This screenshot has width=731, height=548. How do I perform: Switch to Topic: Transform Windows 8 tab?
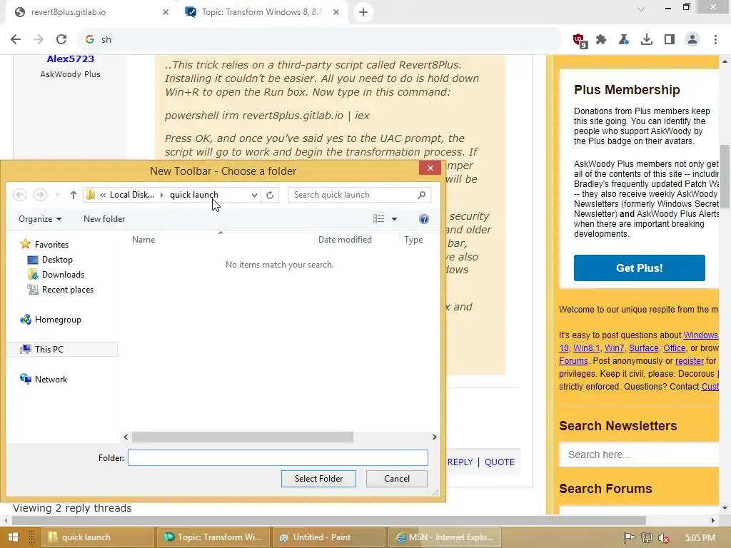[263, 12]
